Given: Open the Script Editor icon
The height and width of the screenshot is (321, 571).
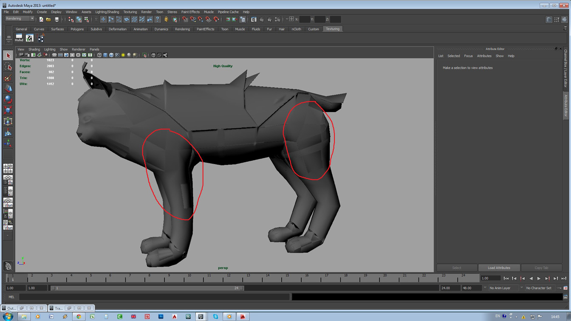Looking at the screenshot, I should [x=565, y=297].
